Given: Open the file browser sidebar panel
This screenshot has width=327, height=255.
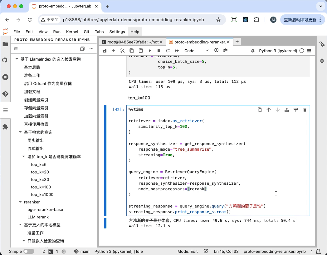Looking at the screenshot, I should tap(5, 44).
